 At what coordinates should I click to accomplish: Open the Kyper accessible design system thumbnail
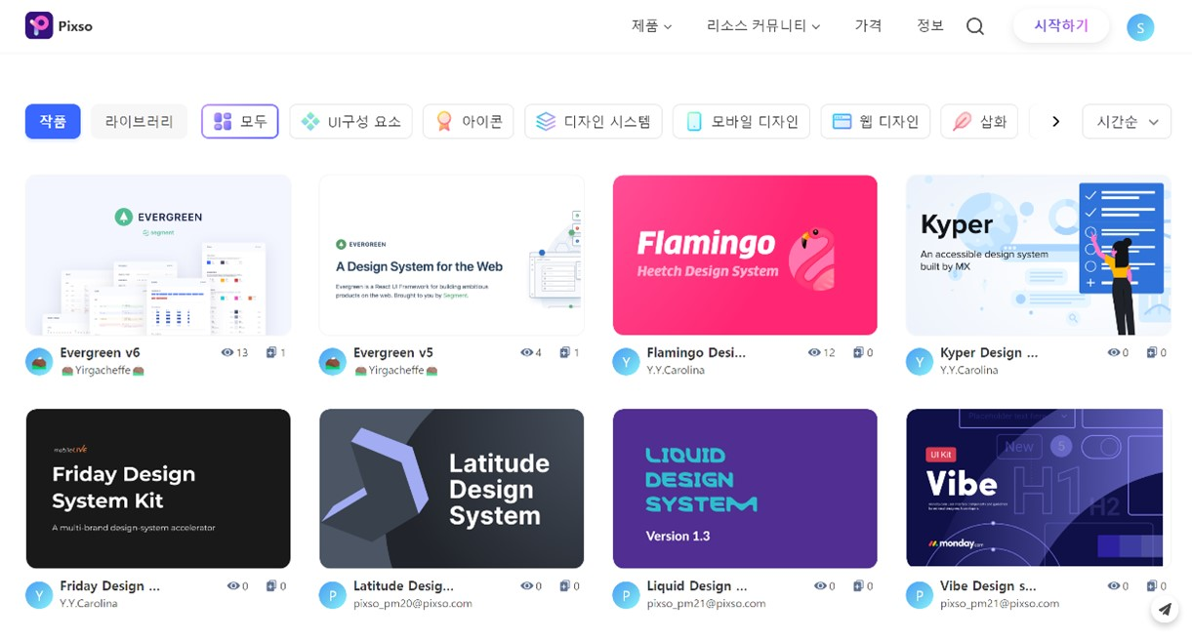pos(1039,255)
